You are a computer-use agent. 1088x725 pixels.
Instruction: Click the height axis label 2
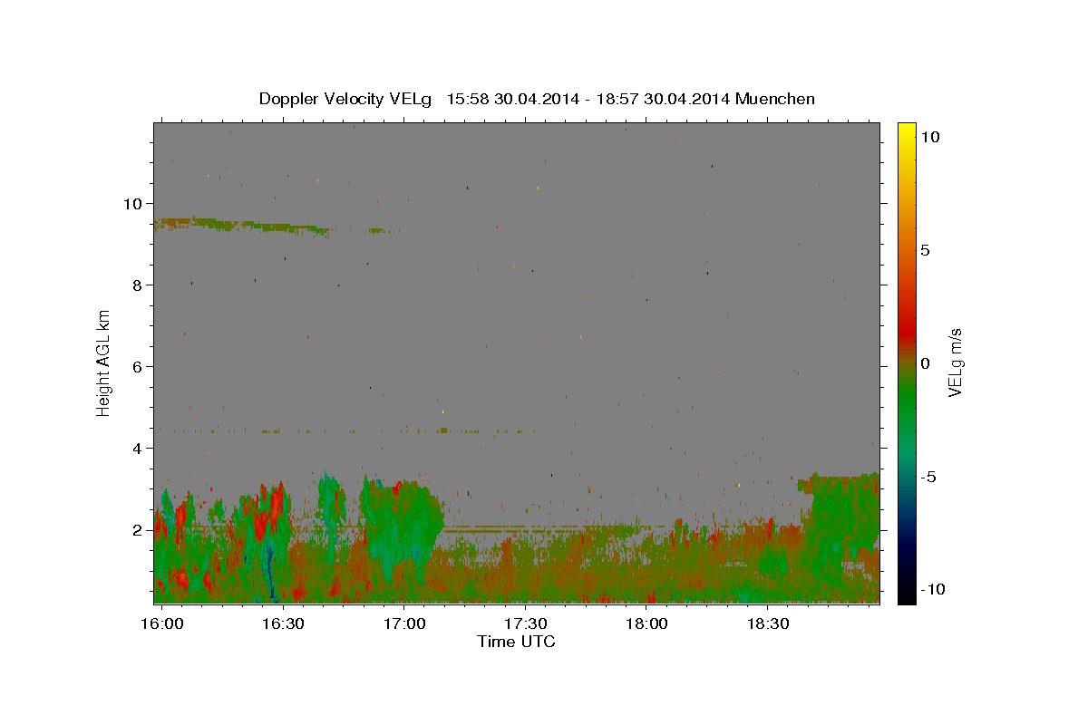[139, 530]
